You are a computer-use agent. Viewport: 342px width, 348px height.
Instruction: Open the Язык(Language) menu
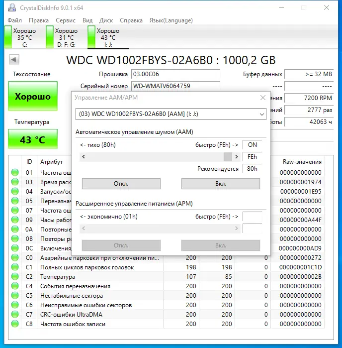coord(171,20)
